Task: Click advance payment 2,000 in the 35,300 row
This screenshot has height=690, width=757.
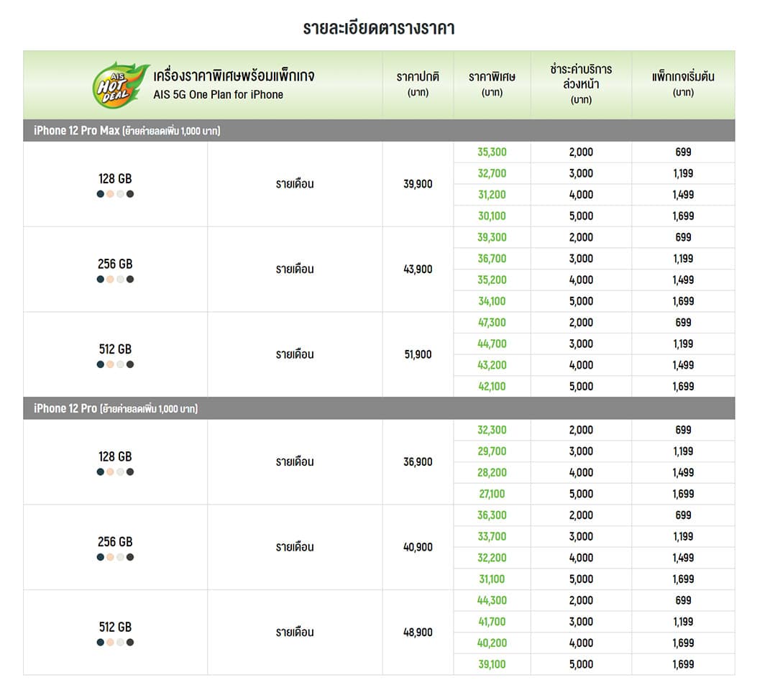Action: tap(582, 152)
